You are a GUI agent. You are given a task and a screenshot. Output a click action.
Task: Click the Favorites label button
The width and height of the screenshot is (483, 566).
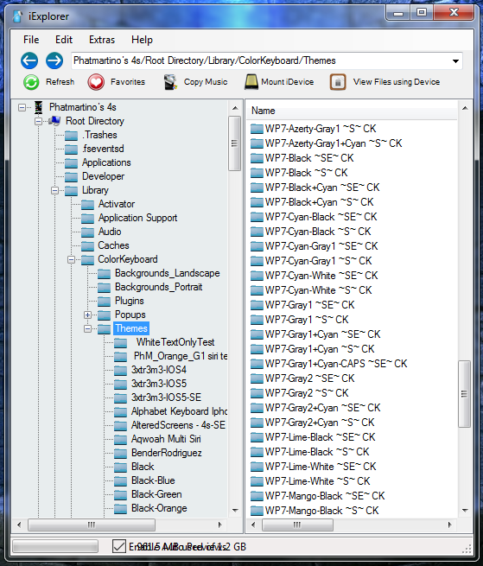(128, 82)
